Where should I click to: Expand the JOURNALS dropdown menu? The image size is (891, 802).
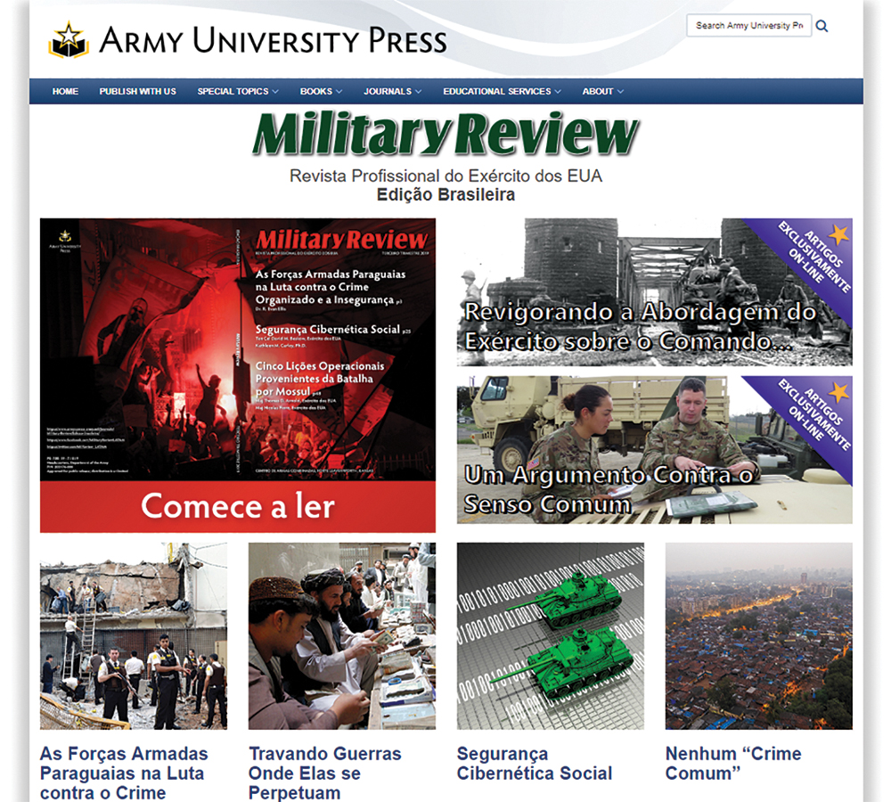(393, 91)
